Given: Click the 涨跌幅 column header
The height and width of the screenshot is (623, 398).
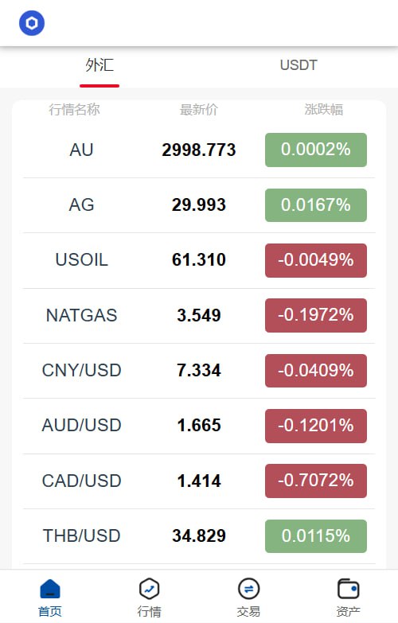Looking at the screenshot, I should pyautogui.click(x=324, y=109).
